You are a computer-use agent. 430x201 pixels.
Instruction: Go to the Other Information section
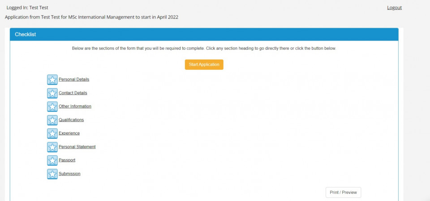(x=75, y=107)
